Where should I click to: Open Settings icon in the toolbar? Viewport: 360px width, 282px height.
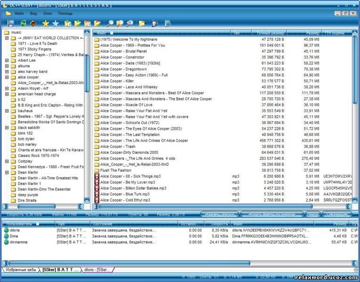click(155, 23)
